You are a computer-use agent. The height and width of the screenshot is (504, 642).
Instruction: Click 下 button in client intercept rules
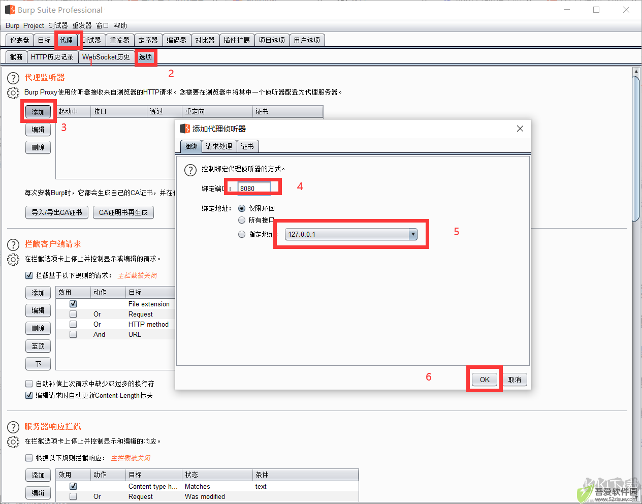[x=38, y=364]
